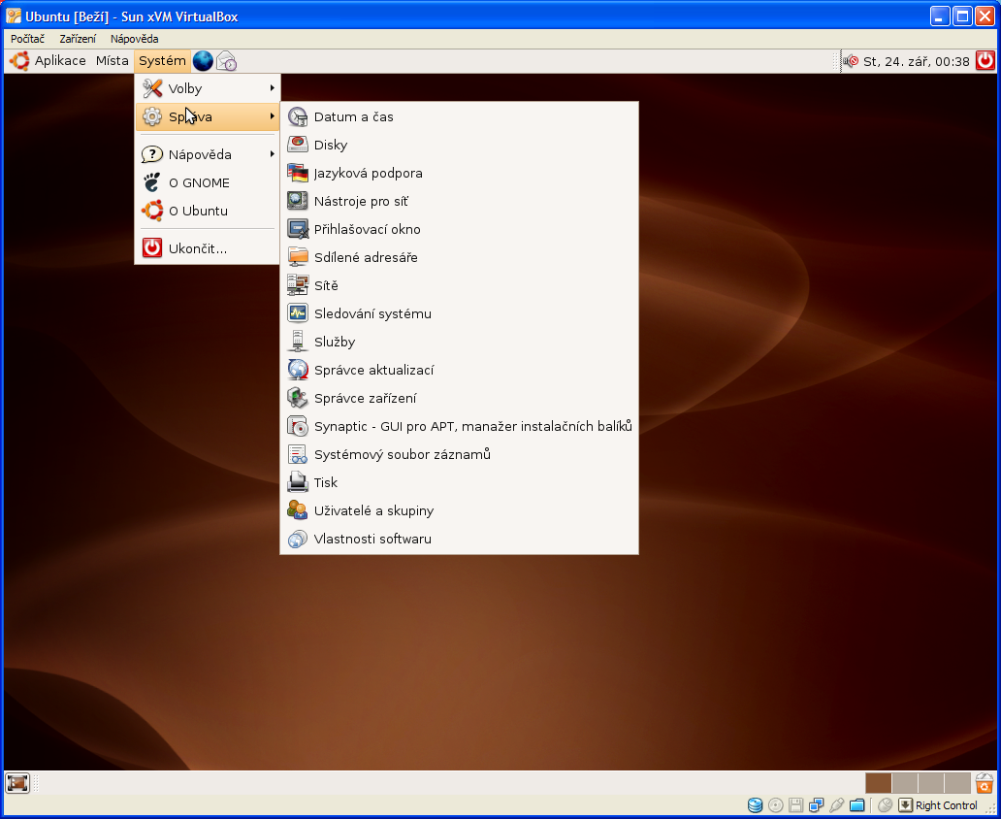Click the VirtualBox hard disk status icon

756,805
